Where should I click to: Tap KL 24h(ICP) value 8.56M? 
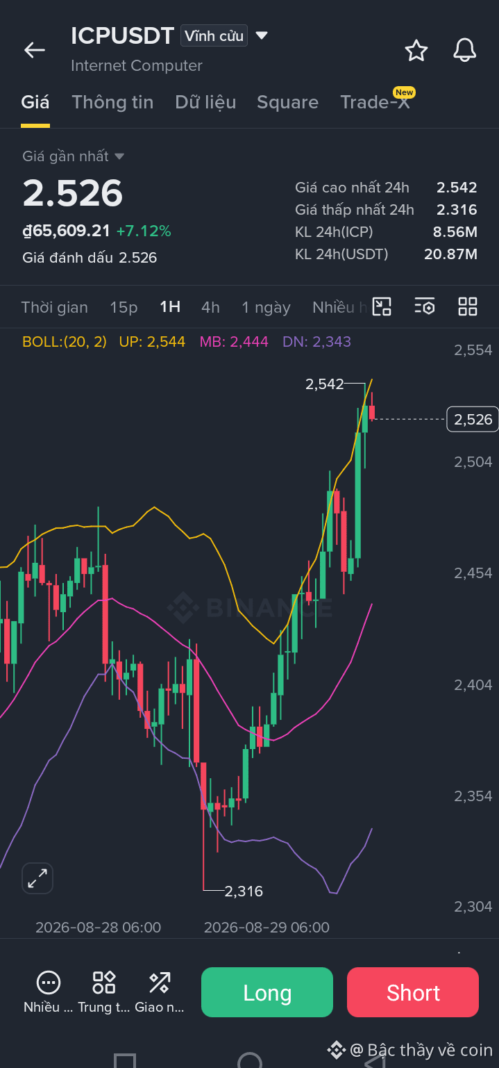tap(455, 232)
